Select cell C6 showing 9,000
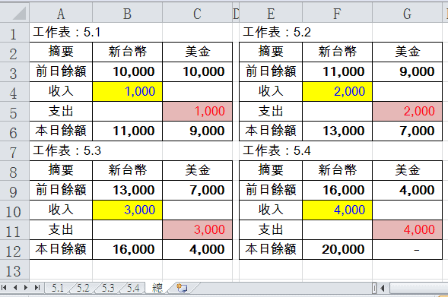Viewport: 448px width, 297px height. click(x=198, y=131)
